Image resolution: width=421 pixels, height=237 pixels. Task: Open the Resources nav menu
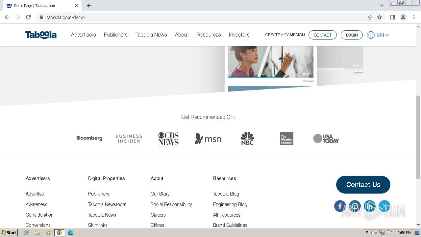pyautogui.click(x=209, y=35)
